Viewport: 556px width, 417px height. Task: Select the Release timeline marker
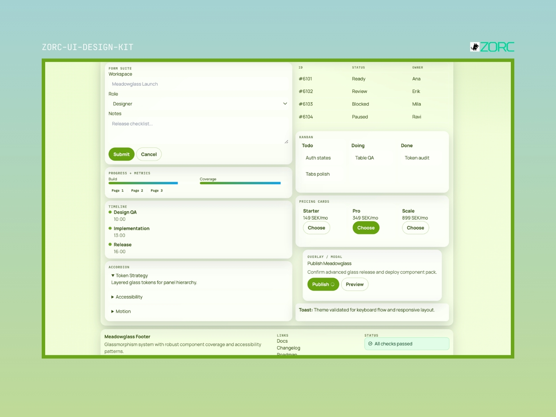[x=110, y=244]
